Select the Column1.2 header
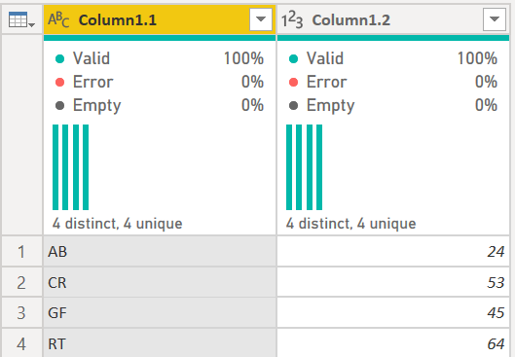This screenshot has height=357, width=515. tap(393, 19)
